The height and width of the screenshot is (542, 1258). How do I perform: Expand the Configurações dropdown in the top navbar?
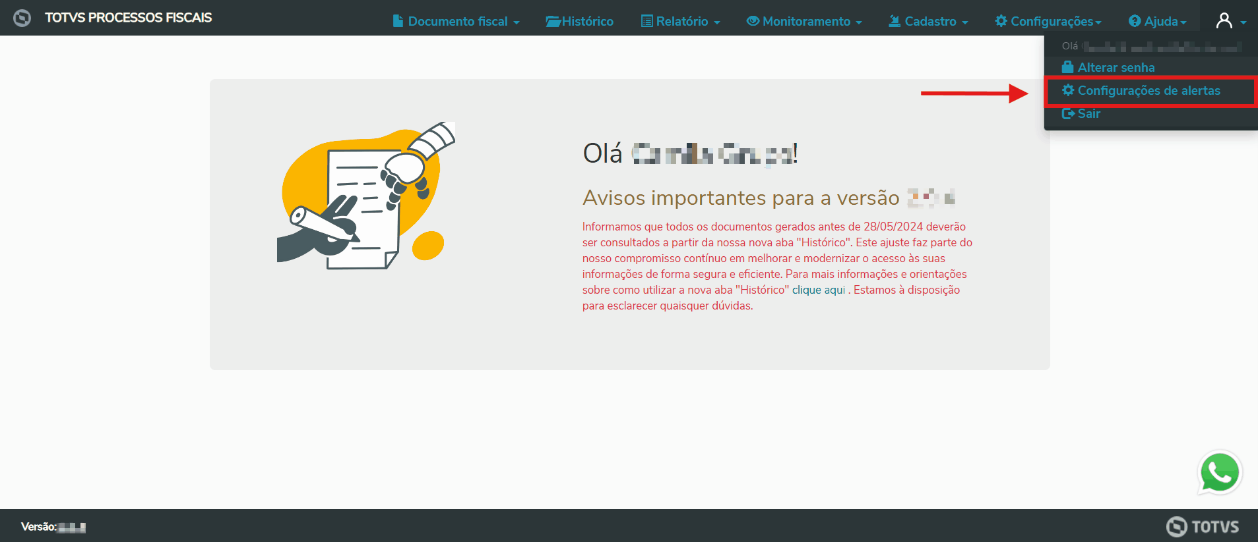[x=1048, y=21]
